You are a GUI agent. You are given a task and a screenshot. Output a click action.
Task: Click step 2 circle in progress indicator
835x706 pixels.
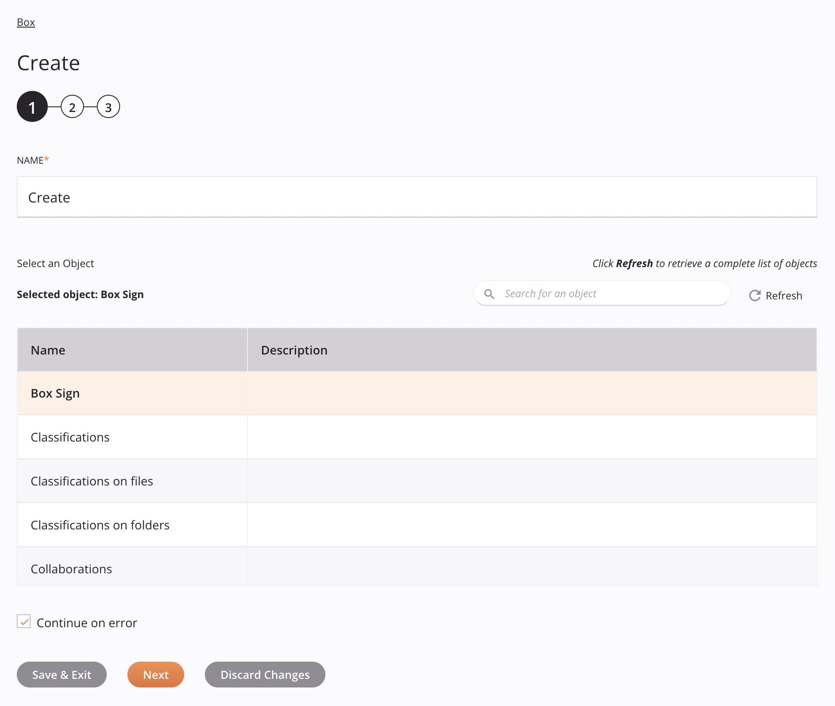[71, 107]
